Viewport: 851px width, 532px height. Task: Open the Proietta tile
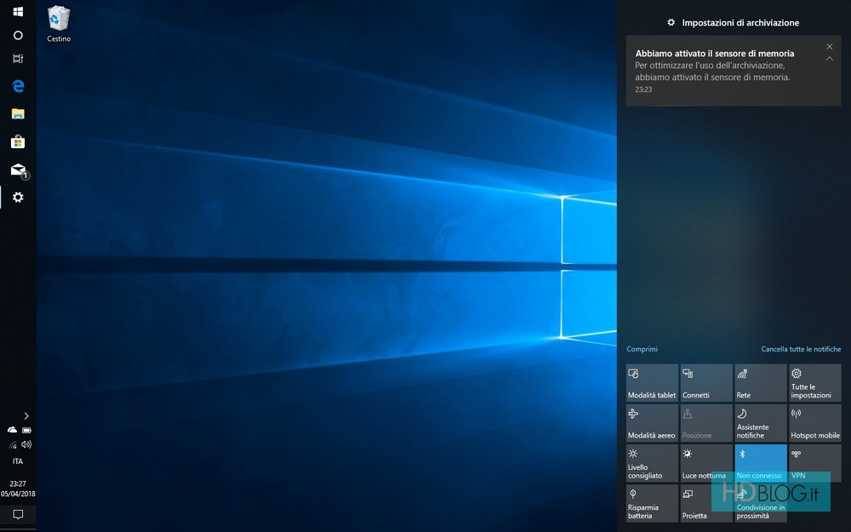[706, 504]
